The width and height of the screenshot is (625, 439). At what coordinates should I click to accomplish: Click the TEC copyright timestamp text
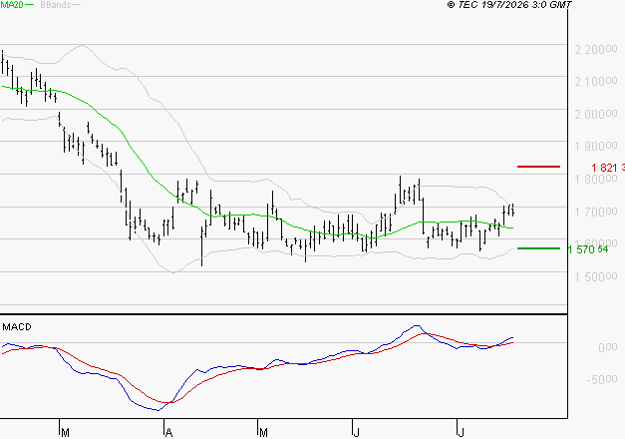(509, 5)
